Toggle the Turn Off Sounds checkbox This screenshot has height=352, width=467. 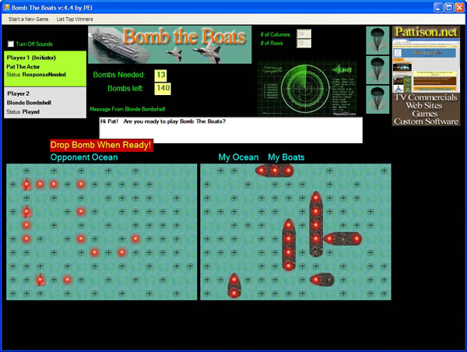point(11,44)
